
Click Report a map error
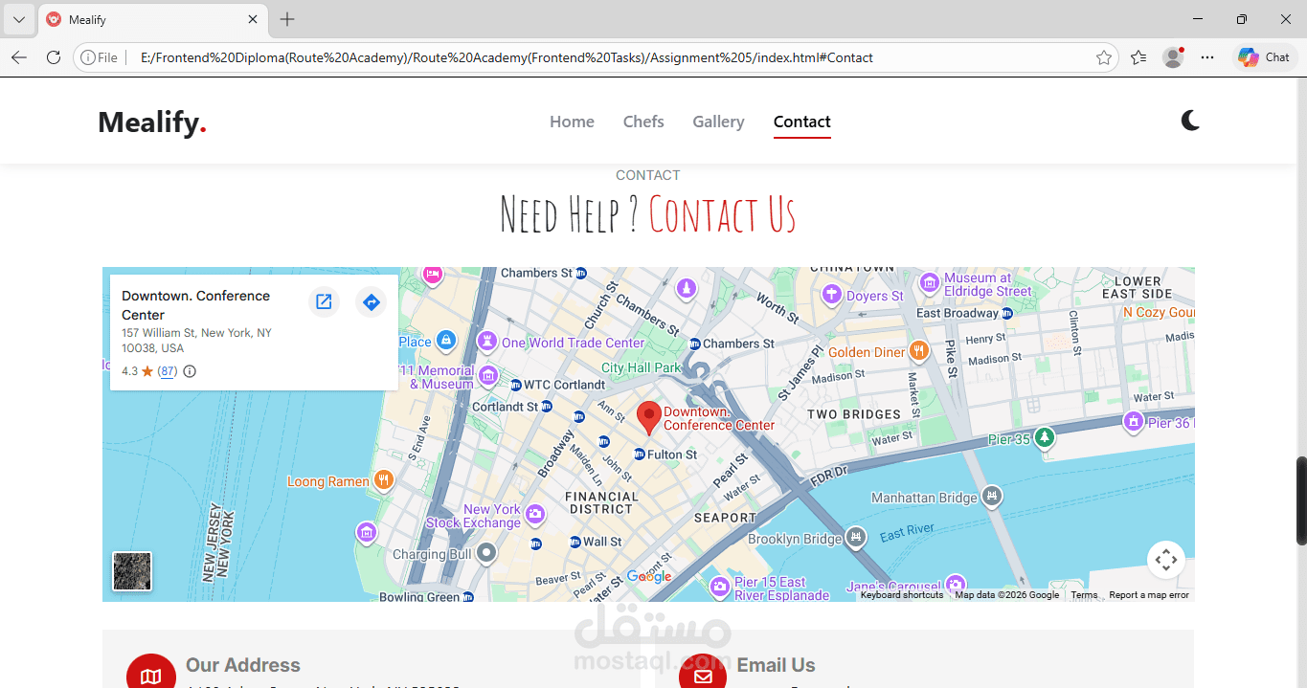(1149, 595)
